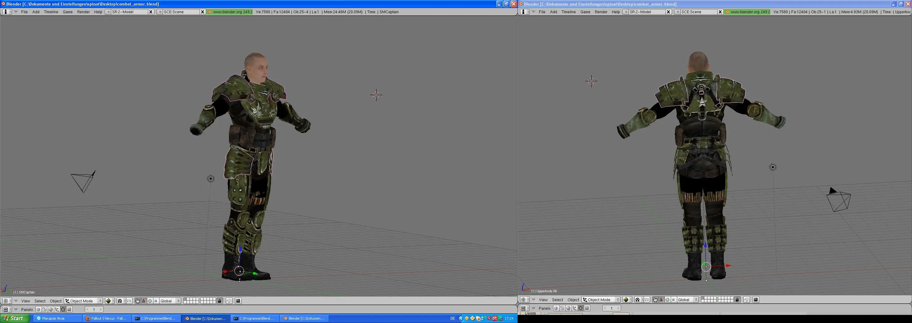Enable rotate manipulator circle in right viewport
This screenshot has height=323, width=912.
point(667,300)
